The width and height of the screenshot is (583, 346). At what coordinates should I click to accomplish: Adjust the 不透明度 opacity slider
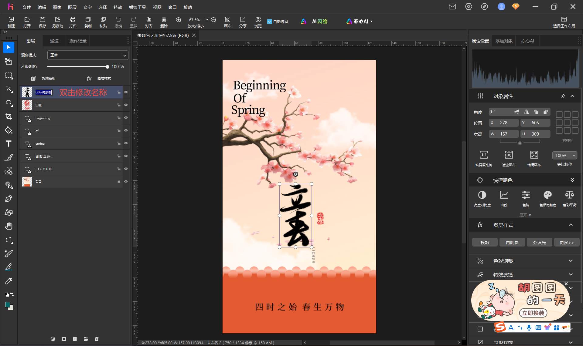[78, 67]
